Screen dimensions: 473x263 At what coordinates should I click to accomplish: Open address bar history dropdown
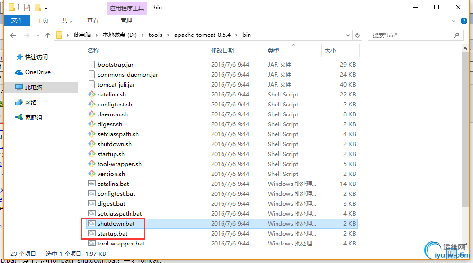[x=348, y=35]
